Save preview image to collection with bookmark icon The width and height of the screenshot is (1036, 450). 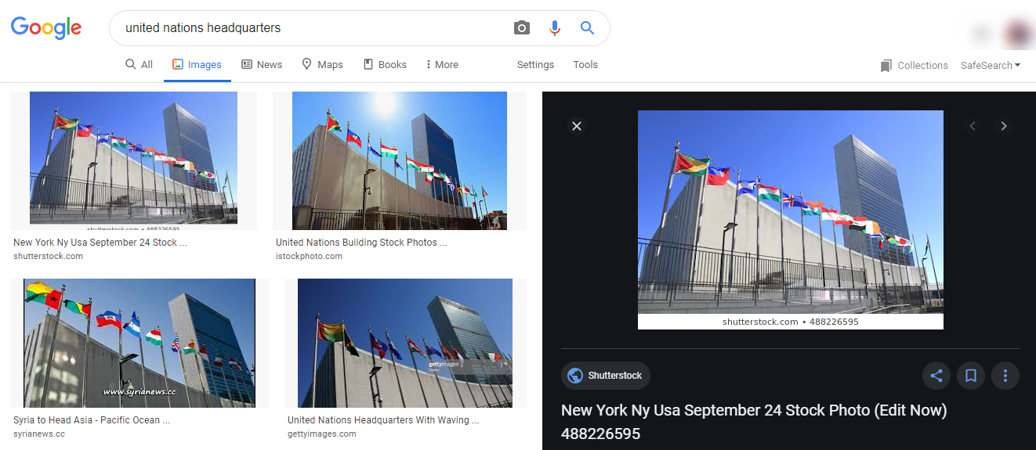971,376
